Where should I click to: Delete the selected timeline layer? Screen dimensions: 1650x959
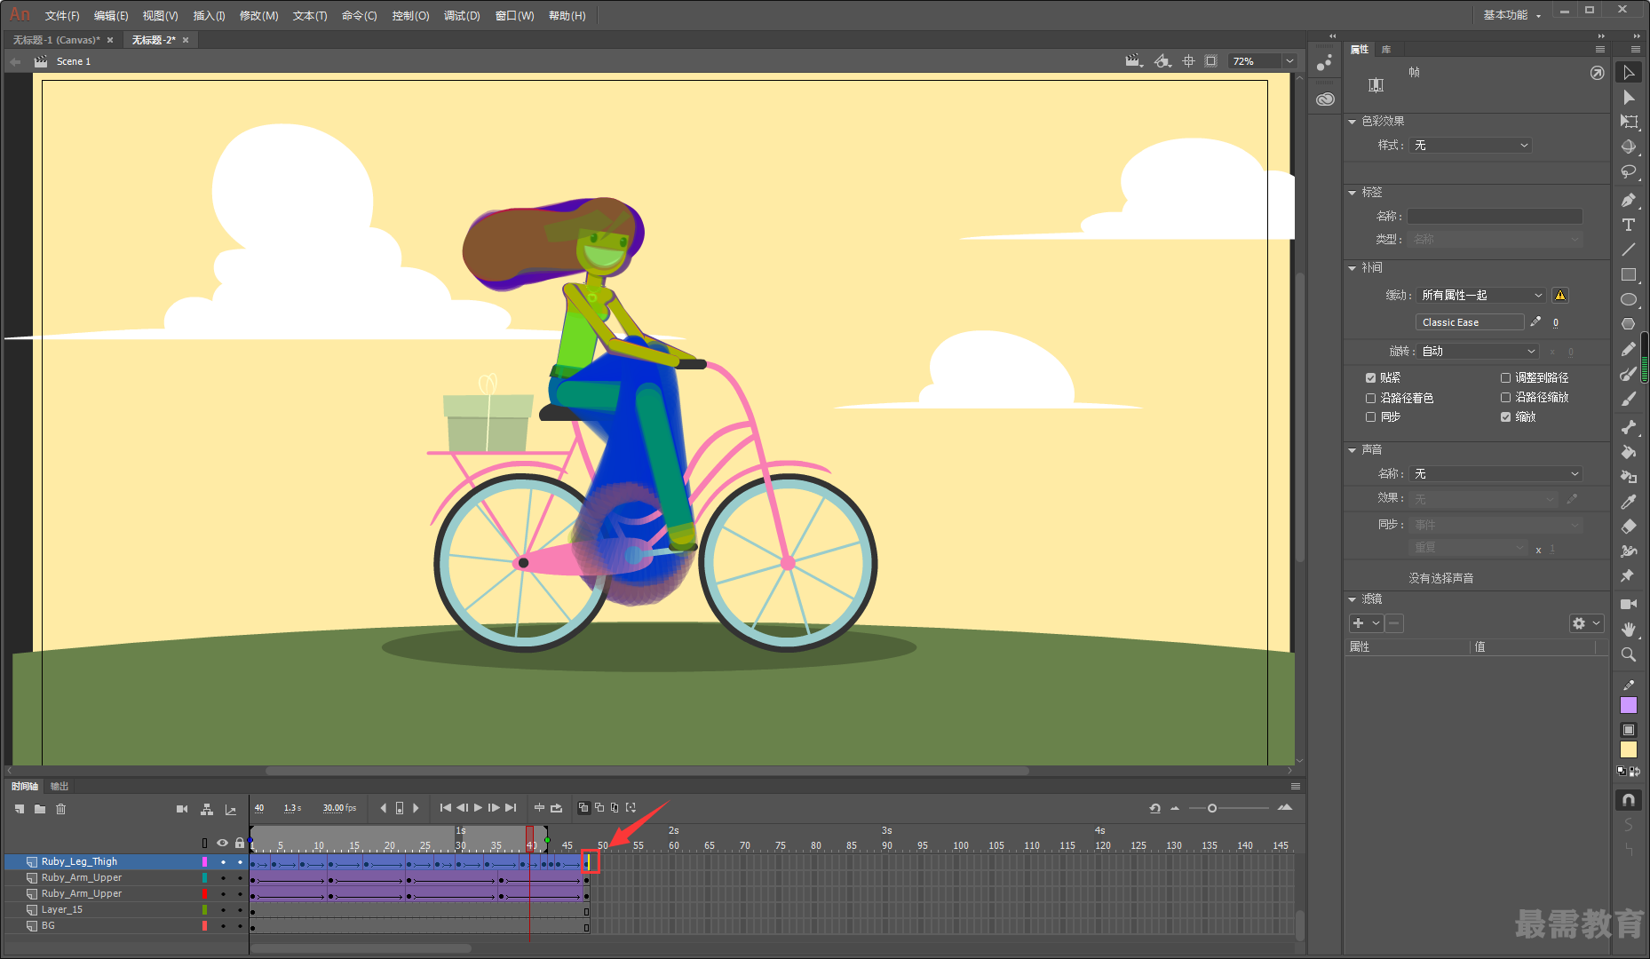tap(61, 809)
